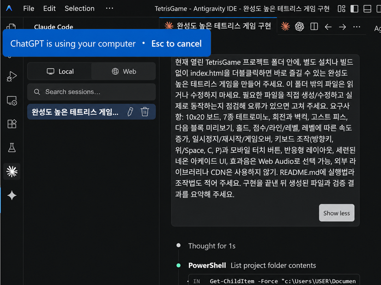The width and height of the screenshot is (381, 285).
Task: Open new Claude Code chat from editor toolbar
Action: pyautogui.click(x=285, y=26)
